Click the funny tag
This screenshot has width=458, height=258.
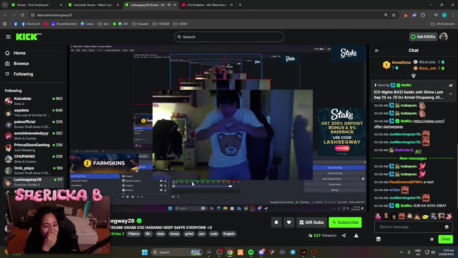174,234
